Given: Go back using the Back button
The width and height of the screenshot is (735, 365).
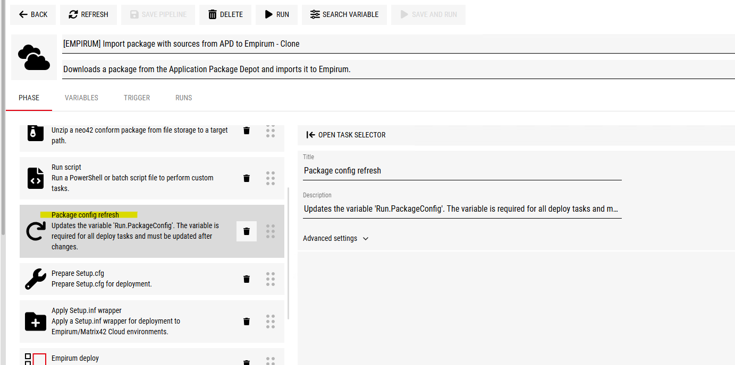Looking at the screenshot, I should (33, 14).
